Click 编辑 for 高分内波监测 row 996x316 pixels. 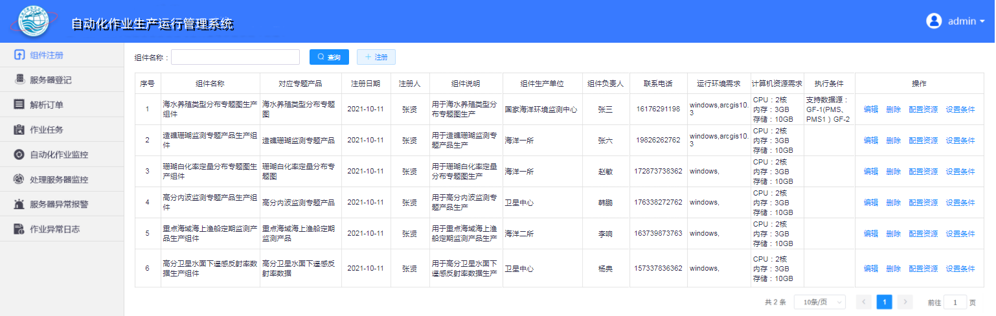coord(871,203)
